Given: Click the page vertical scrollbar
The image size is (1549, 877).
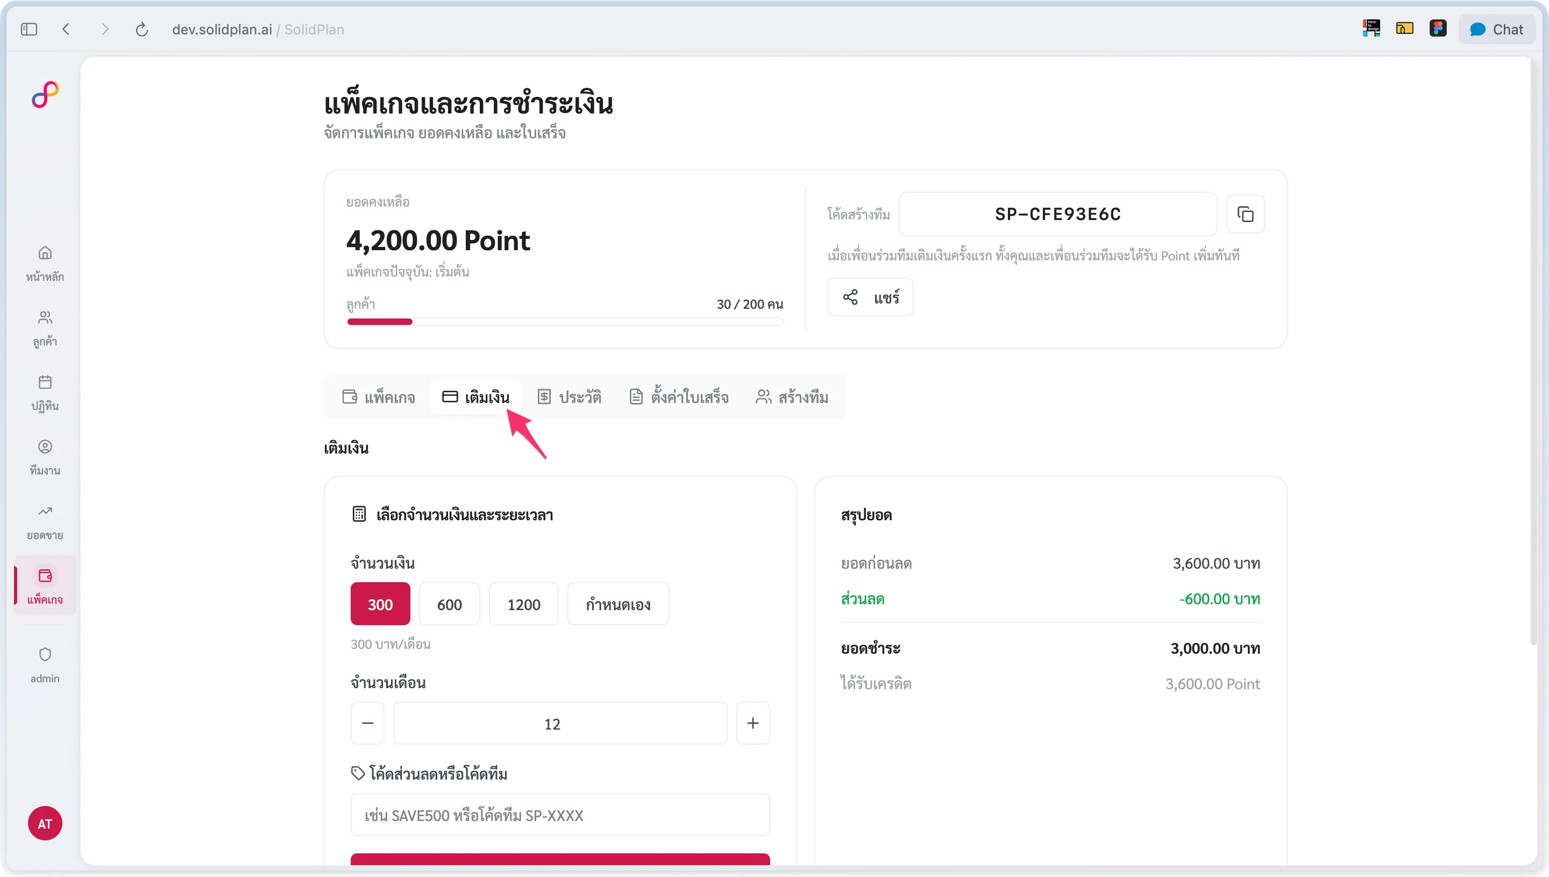Looking at the screenshot, I should click(1533, 352).
